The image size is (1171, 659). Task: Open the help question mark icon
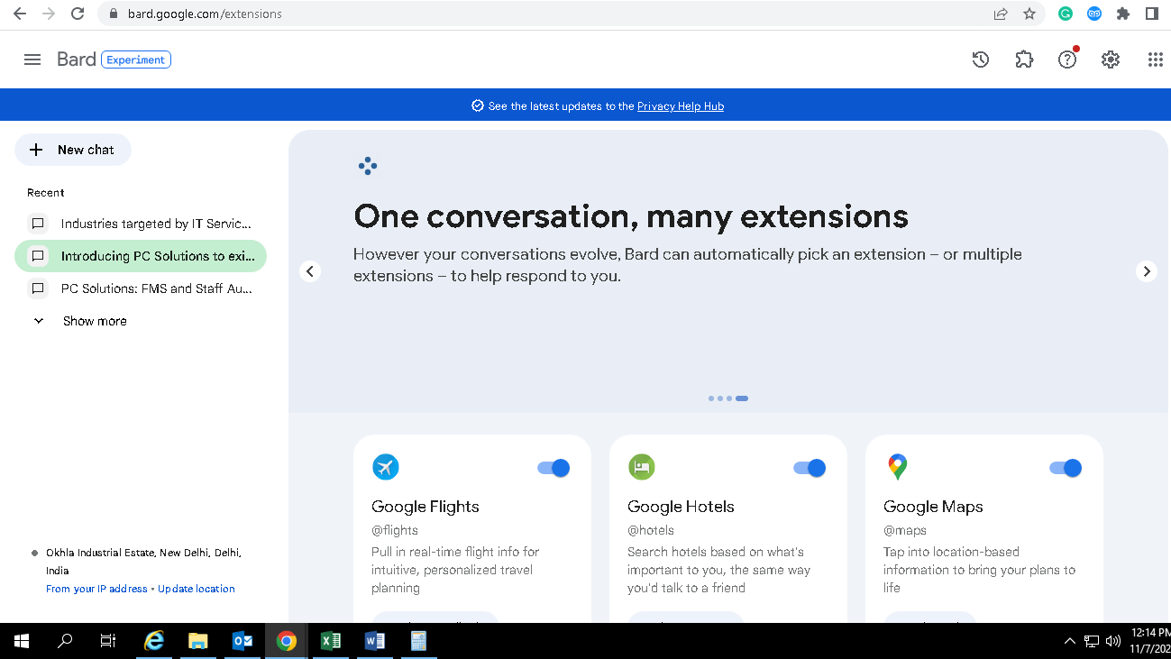pos(1067,59)
